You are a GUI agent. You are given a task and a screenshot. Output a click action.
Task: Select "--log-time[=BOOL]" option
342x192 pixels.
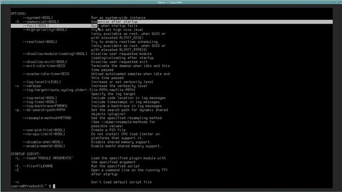coord(40,102)
